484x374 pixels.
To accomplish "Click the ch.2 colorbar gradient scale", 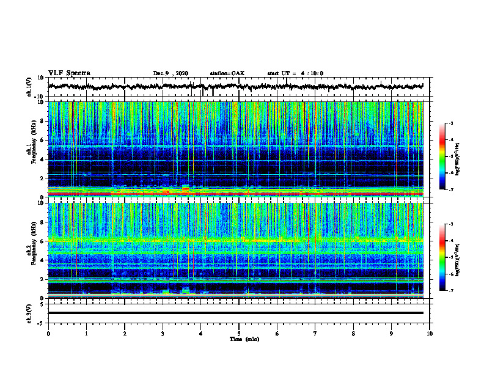I will (x=442, y=257).
